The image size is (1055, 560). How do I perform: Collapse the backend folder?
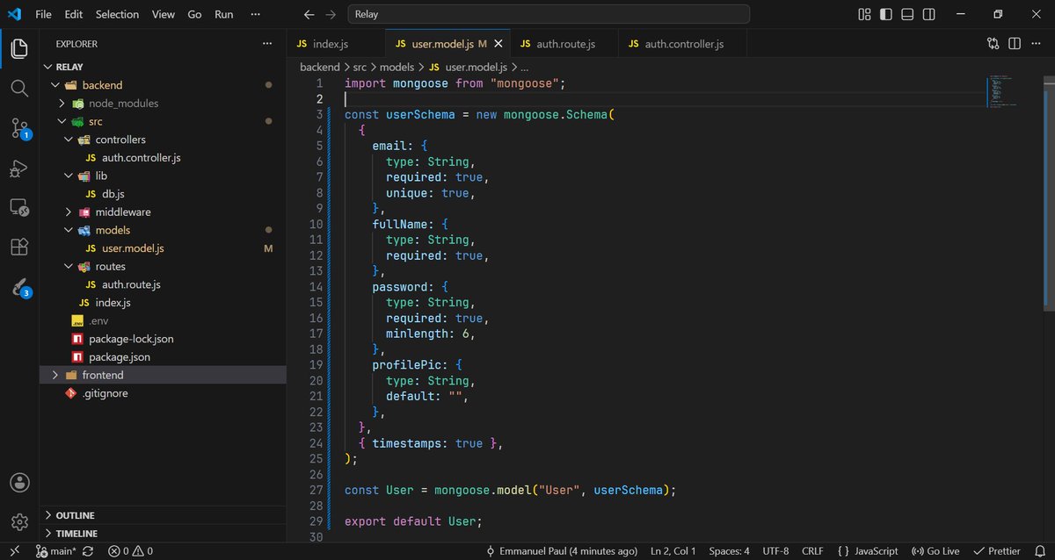coord(163,85)
